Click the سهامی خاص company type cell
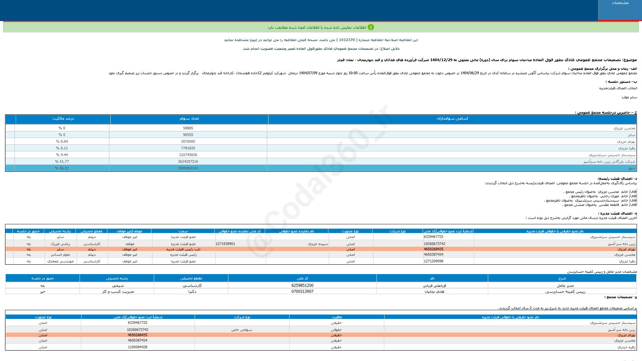This screenshot has height=361, width=642. pyautogui.click(x=242, y=330)
